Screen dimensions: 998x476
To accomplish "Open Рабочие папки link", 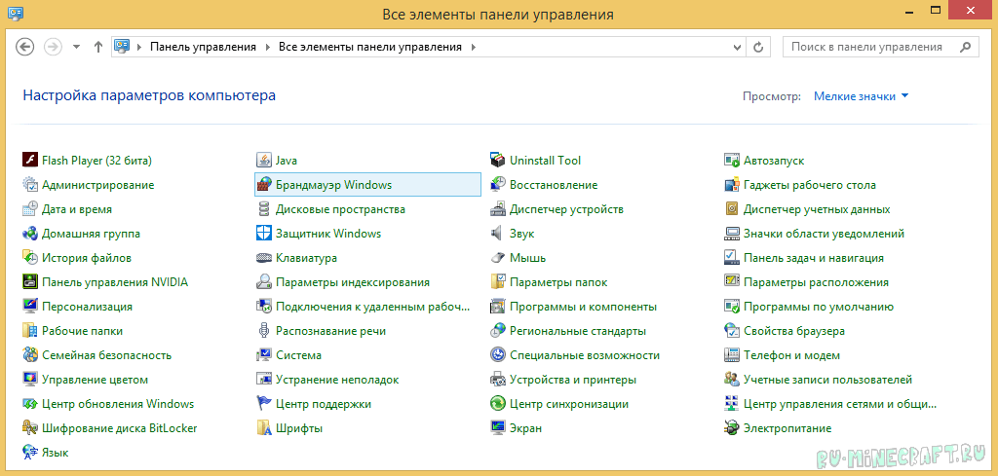I will coord(82,331).
